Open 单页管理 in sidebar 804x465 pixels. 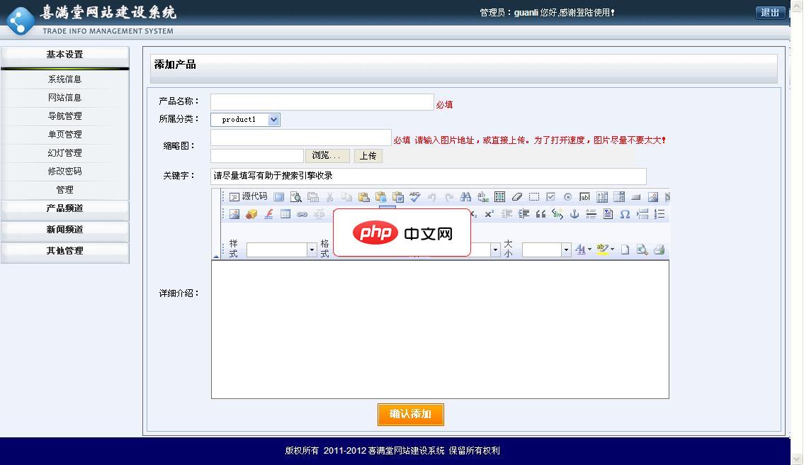[64, 135]
